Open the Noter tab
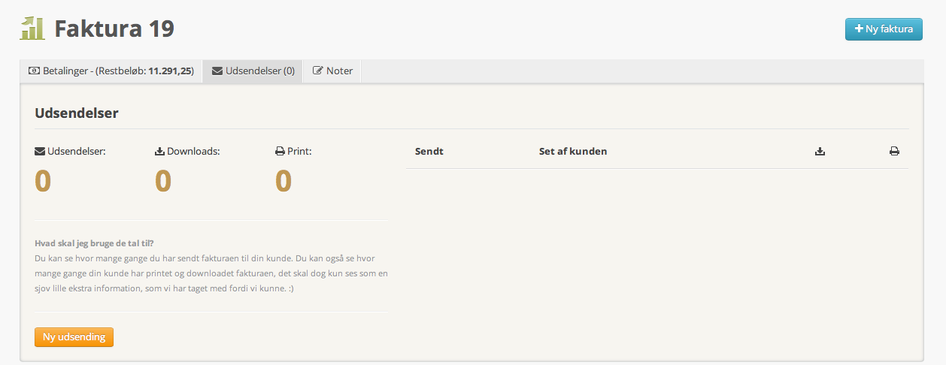 point(332,71)
